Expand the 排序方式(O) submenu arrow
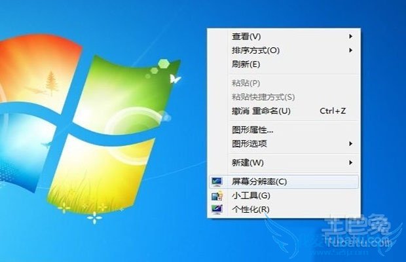The image size is (406, 262). tap(350, 50)
